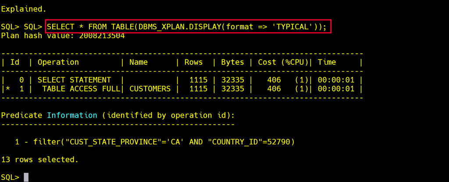Click the Id column header
The width and height of the screenshot is (449, 182).
click(x=15, y=62)
